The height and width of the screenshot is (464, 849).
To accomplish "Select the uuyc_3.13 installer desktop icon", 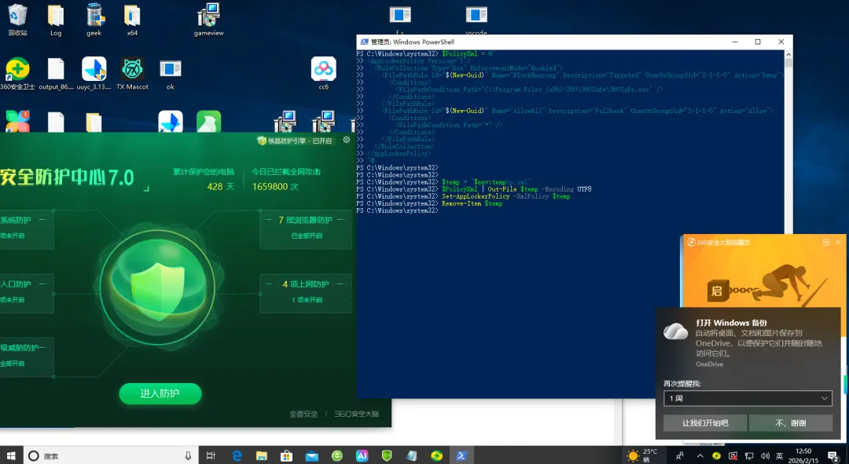I will (94, 74).
